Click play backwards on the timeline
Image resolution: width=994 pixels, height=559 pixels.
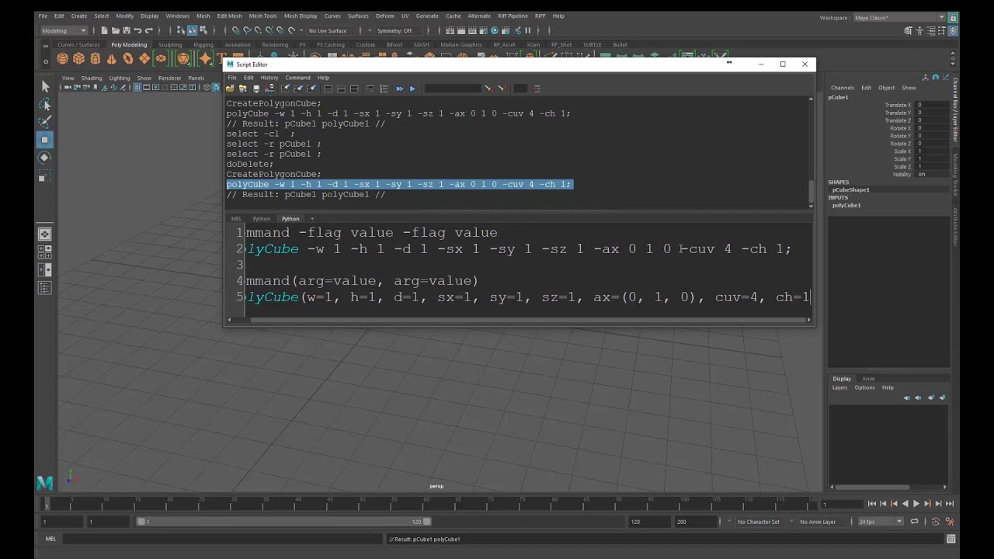905,504
